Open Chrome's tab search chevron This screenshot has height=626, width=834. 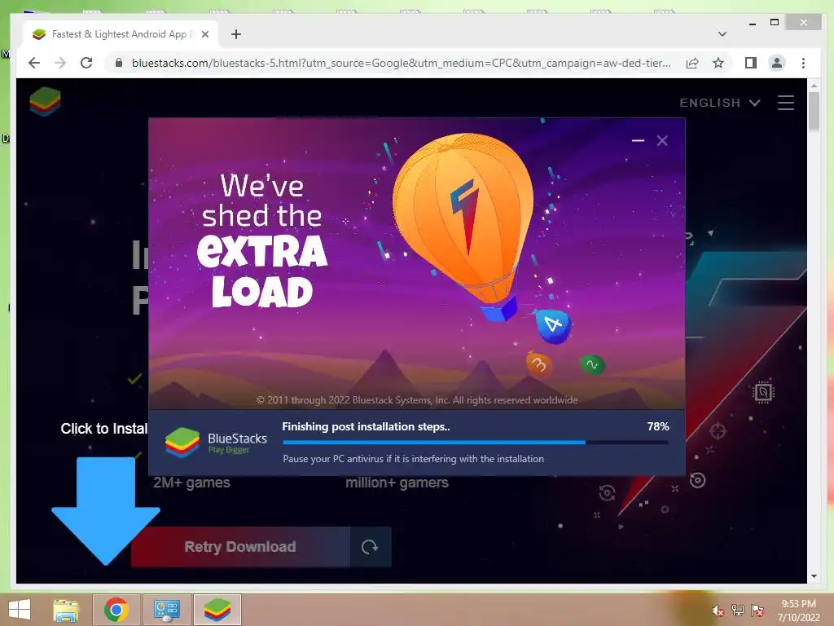pos(722,34)
